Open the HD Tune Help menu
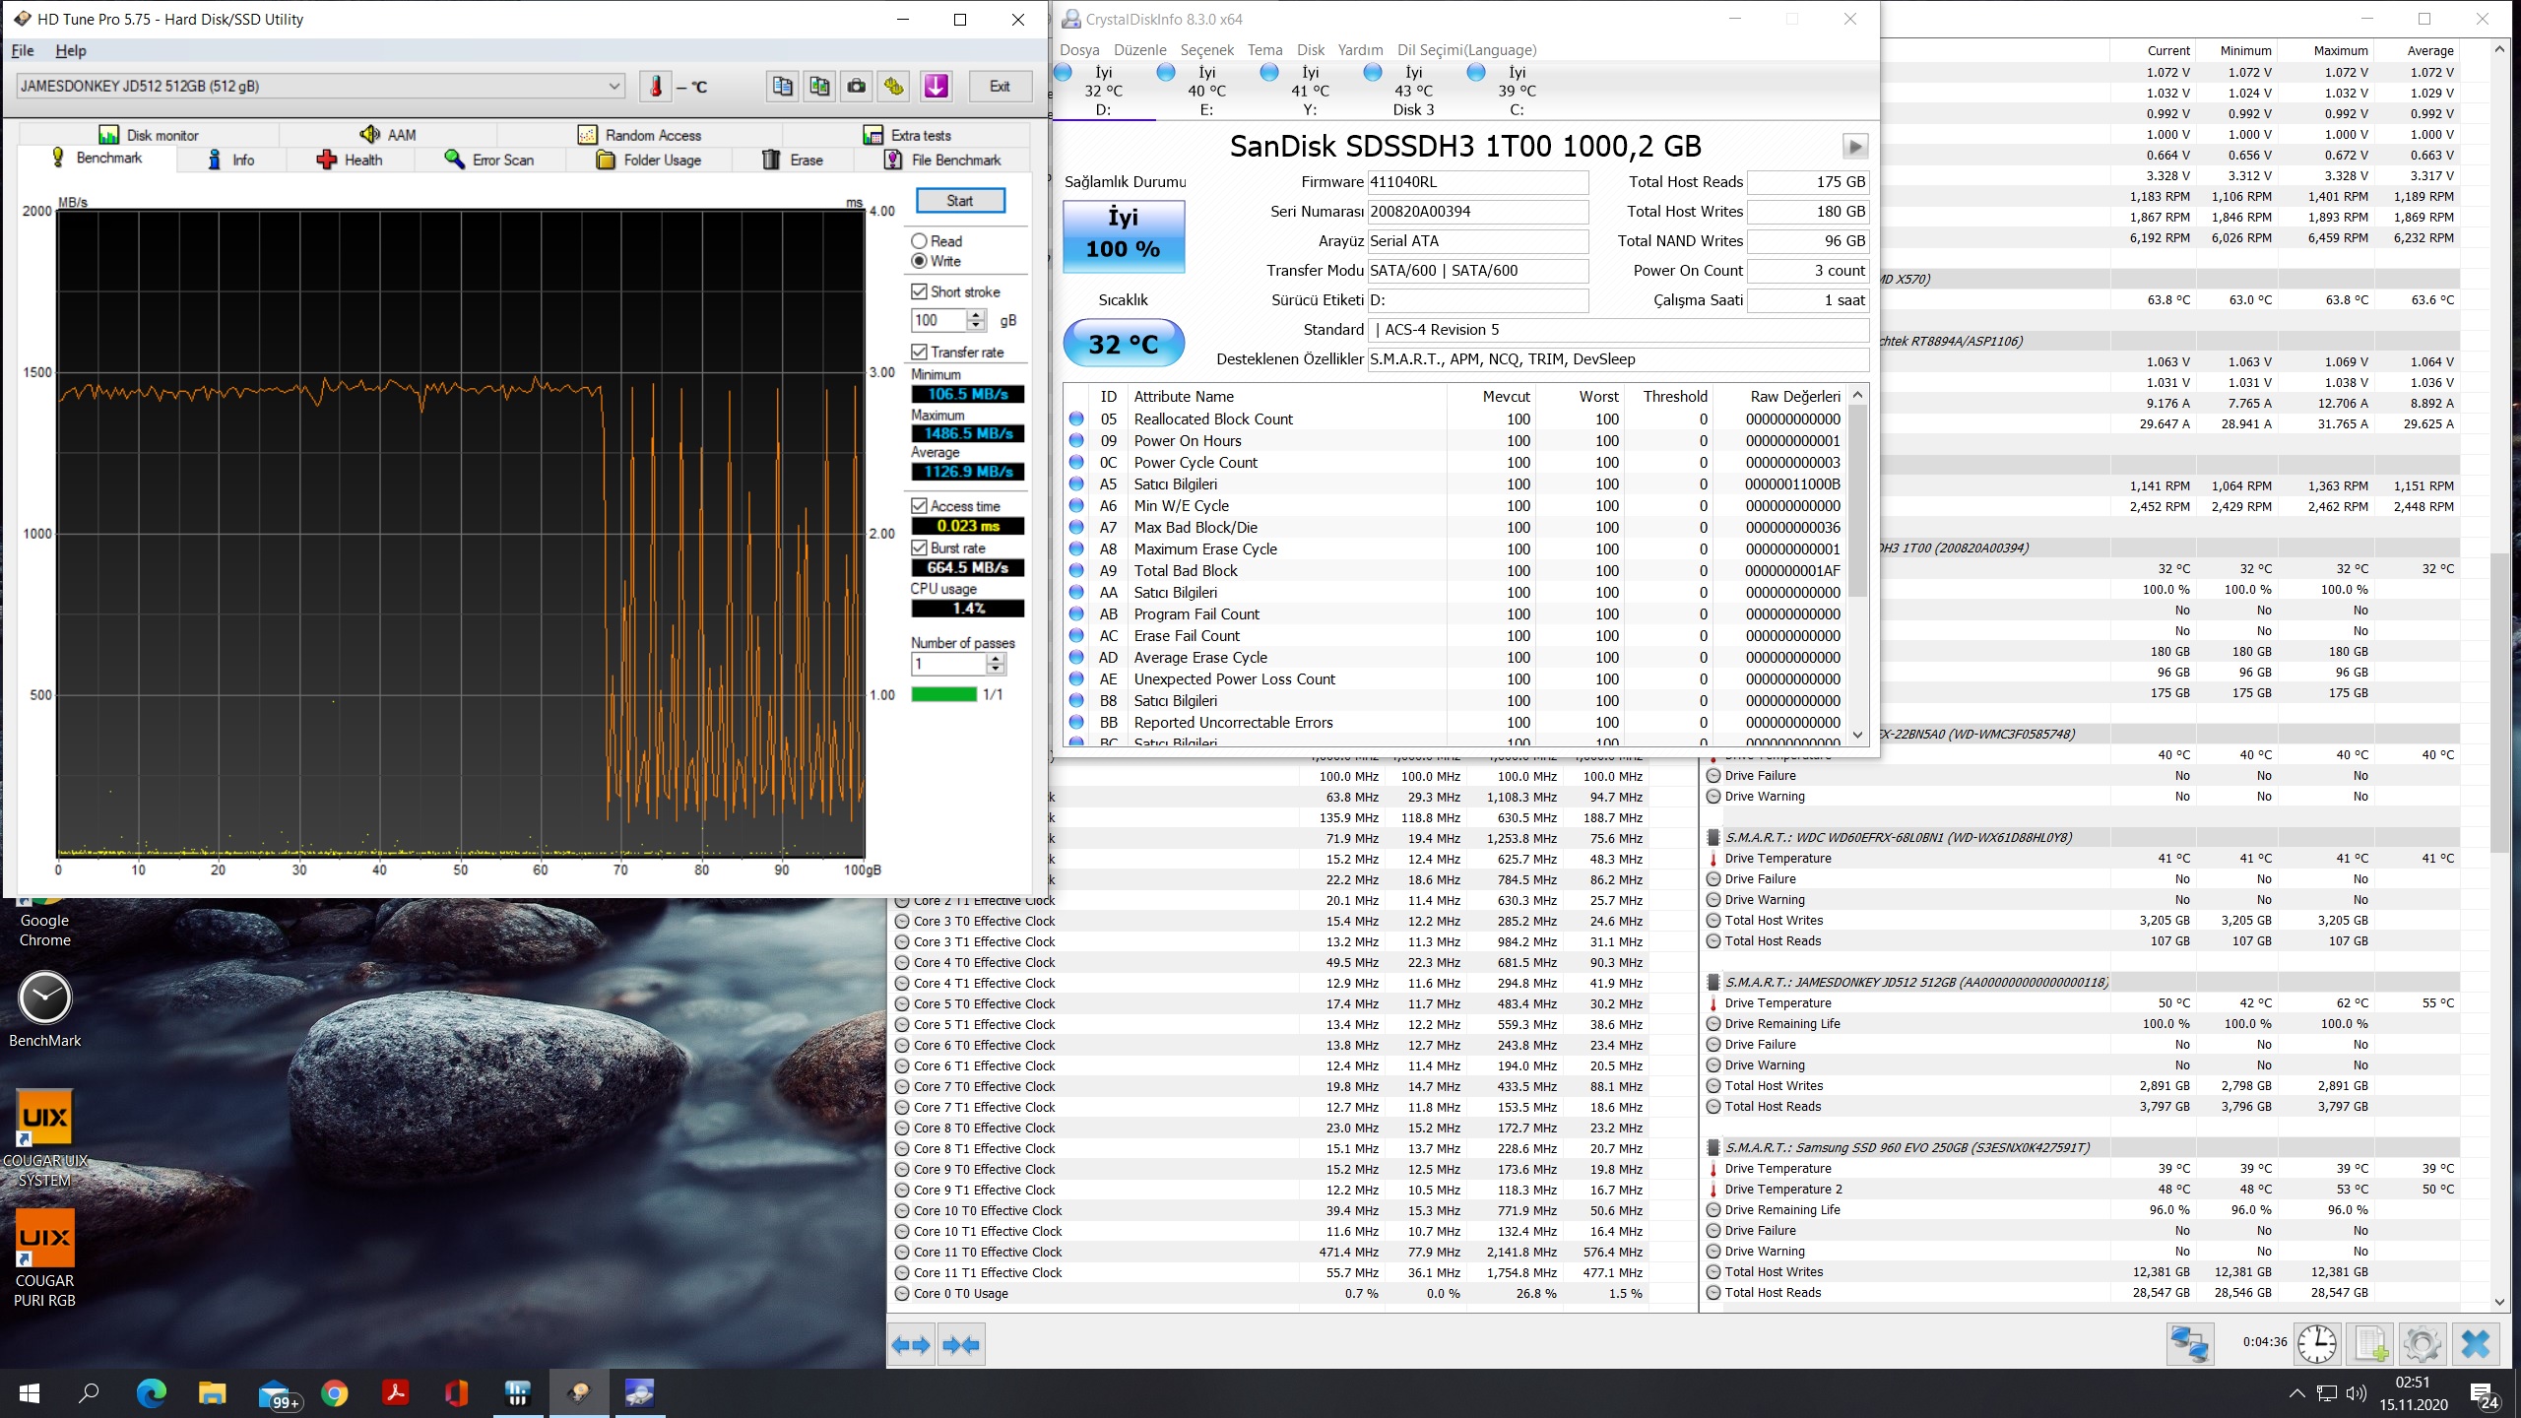 click(x=71, y=50)
